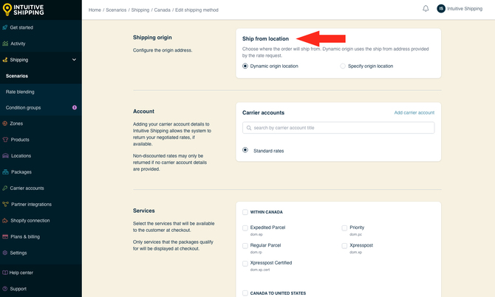Click the Get started rocket icon
Image resolution: width=495 pixels, height=297 pixels.
pyautogui.click(x=4, y=27)
